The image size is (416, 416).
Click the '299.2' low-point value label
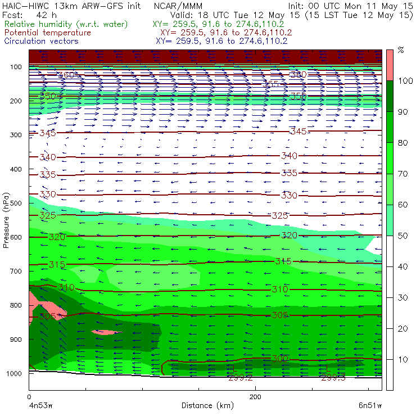coord(241,378)
